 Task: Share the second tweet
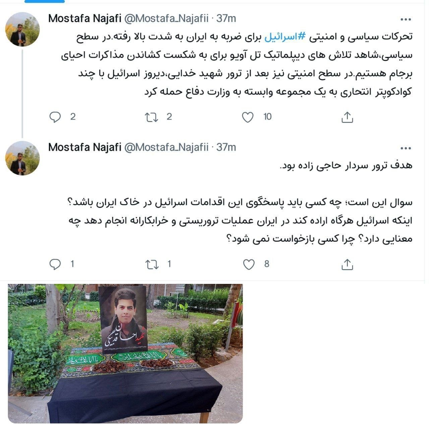tap(347, 264)
